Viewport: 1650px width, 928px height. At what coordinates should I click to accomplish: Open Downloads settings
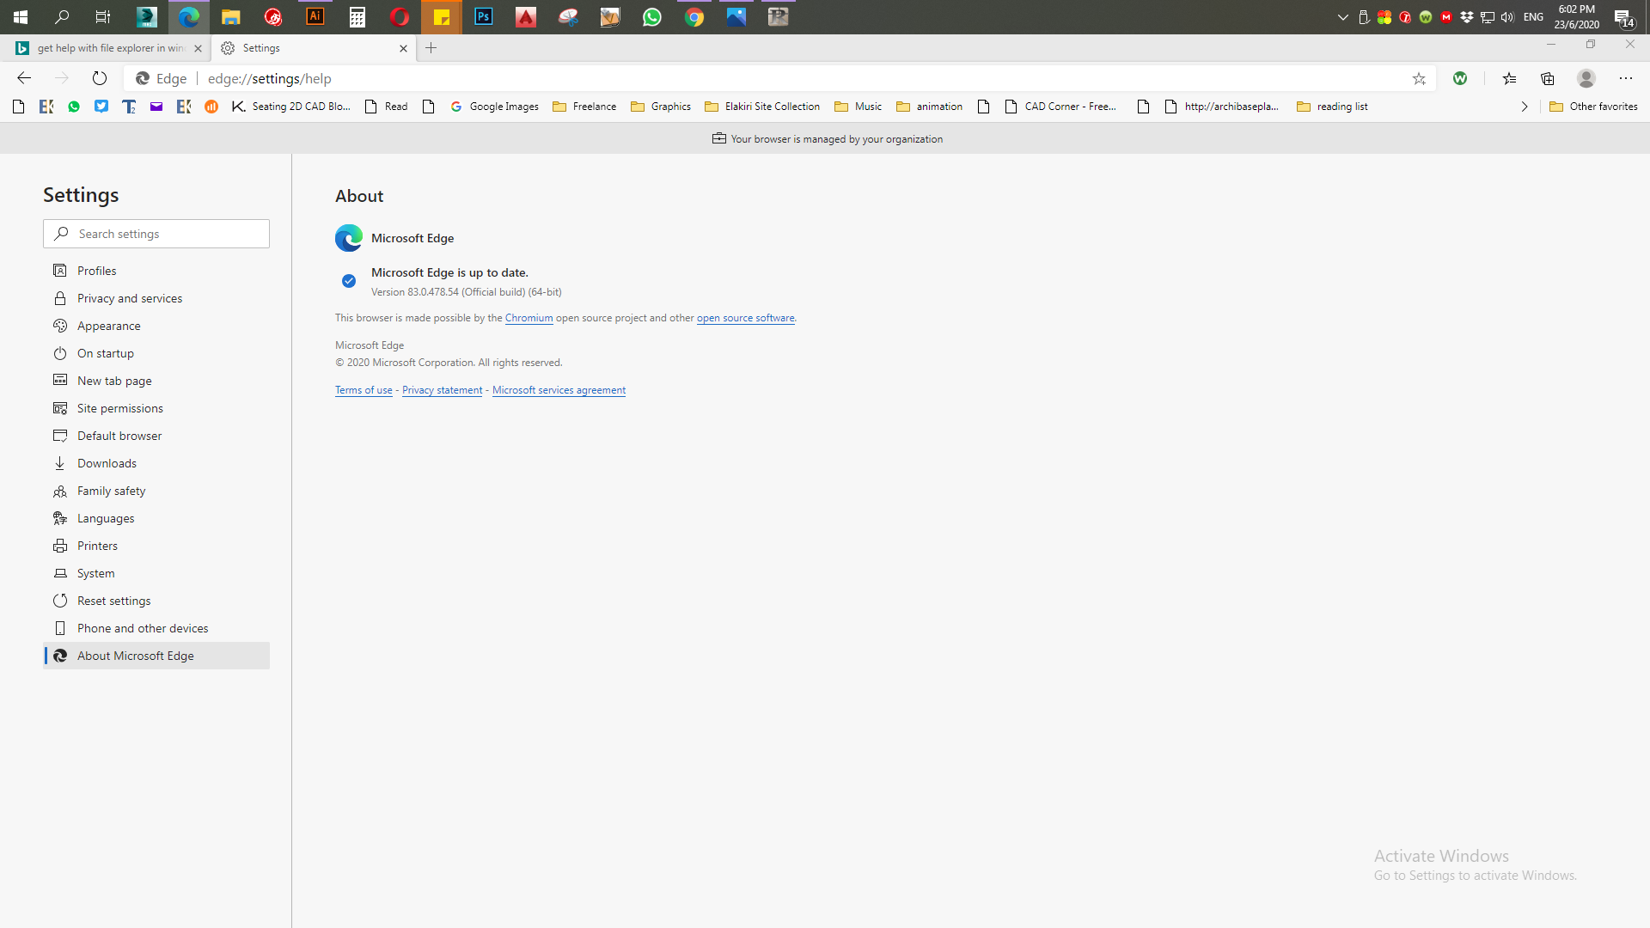[x=156, y=463]
